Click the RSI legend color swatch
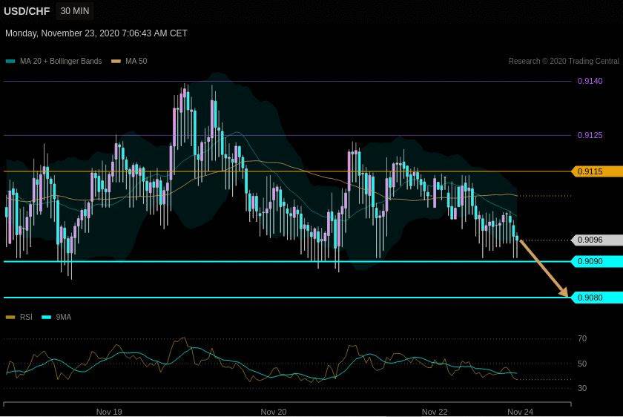 [10, 318]
